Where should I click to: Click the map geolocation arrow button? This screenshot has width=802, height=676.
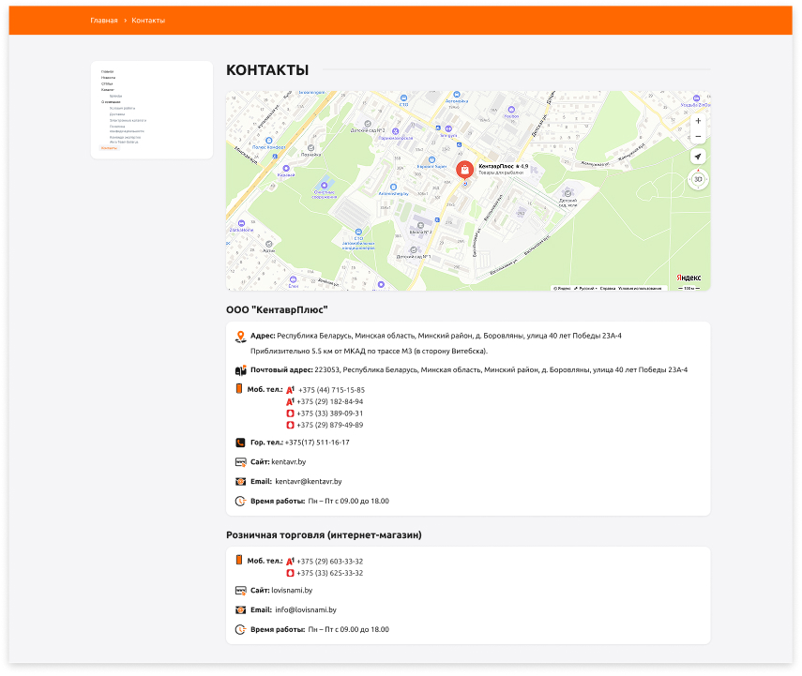(697, 160)
